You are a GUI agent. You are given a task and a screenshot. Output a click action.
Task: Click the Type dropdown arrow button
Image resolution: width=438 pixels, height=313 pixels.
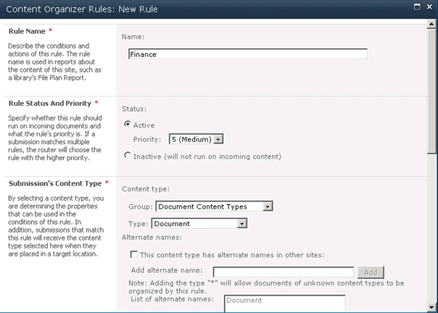tap(242, 224)
